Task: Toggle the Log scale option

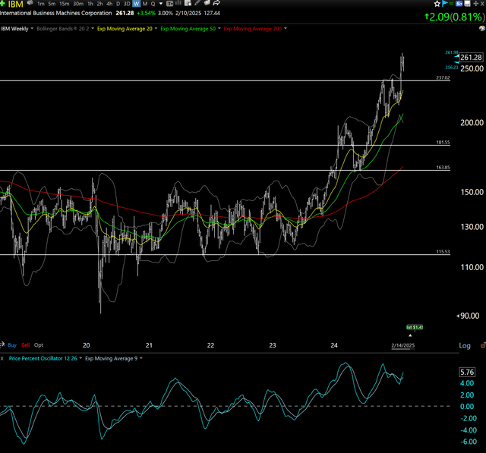Action: coord(465,345)
